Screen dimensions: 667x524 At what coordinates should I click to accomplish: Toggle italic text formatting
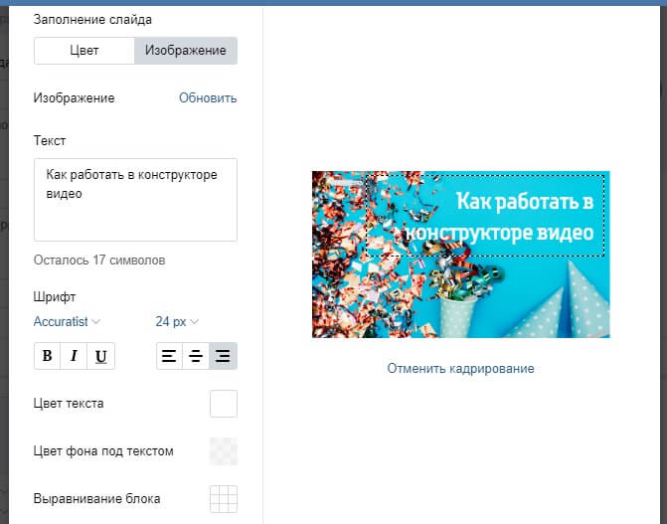point(74,356)
